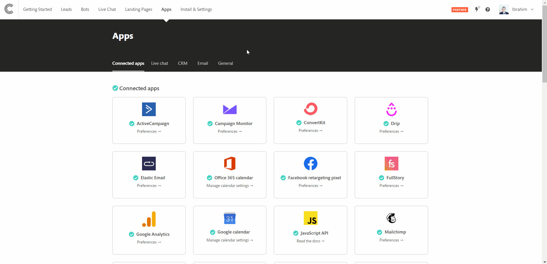
Task: Select the Apps menu item
Action: 166,9
